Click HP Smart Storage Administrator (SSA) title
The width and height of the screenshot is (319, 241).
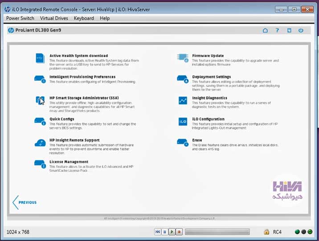84,98
